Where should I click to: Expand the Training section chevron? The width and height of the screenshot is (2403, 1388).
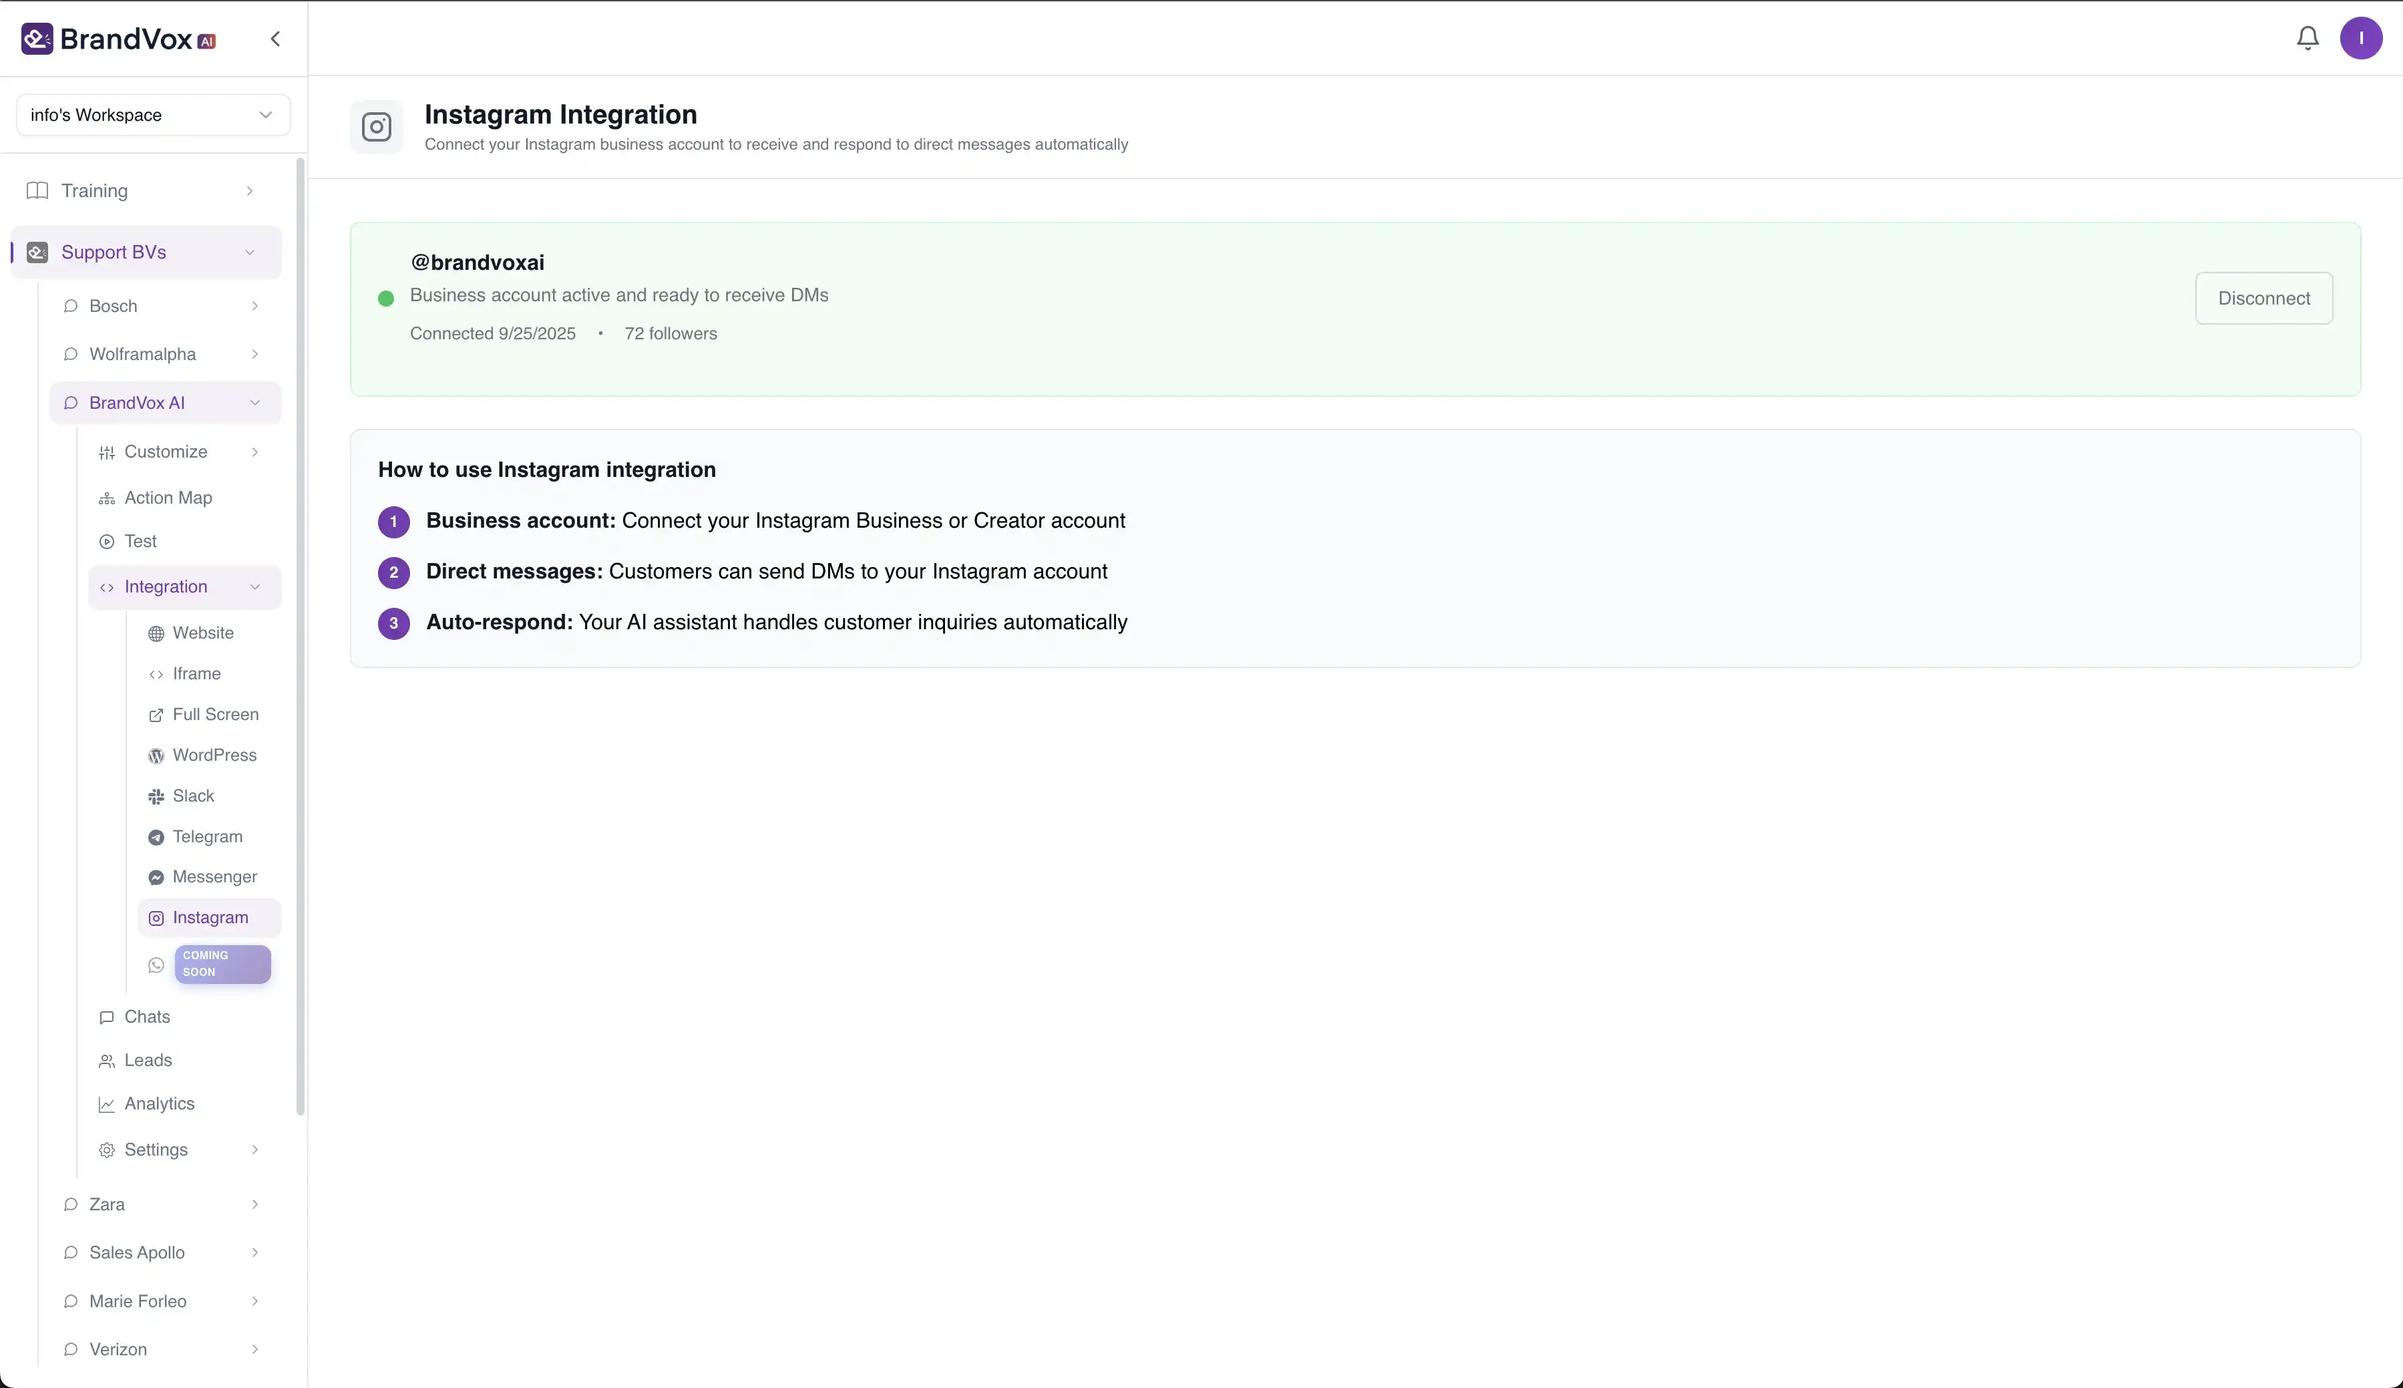click(250, 190)
